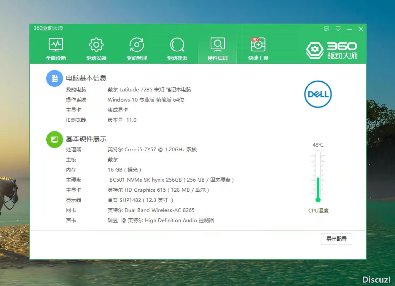Minimize the 360驱动大师 window
395x286 pixels.
349,29
